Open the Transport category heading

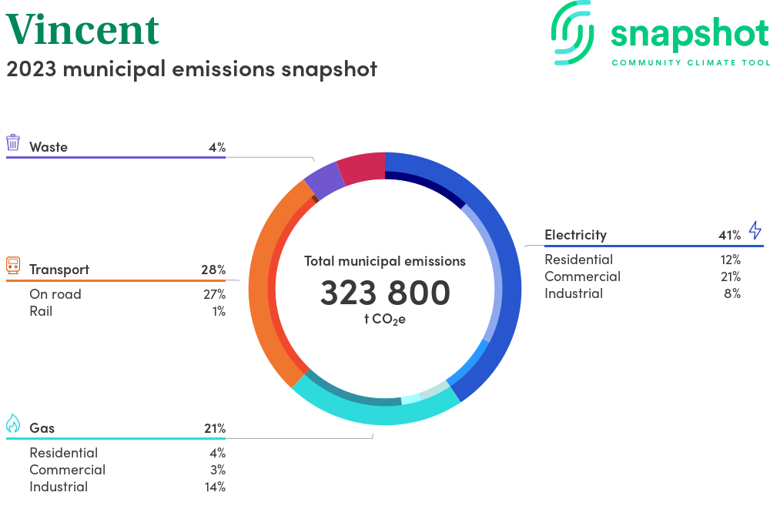coord(59,270)
